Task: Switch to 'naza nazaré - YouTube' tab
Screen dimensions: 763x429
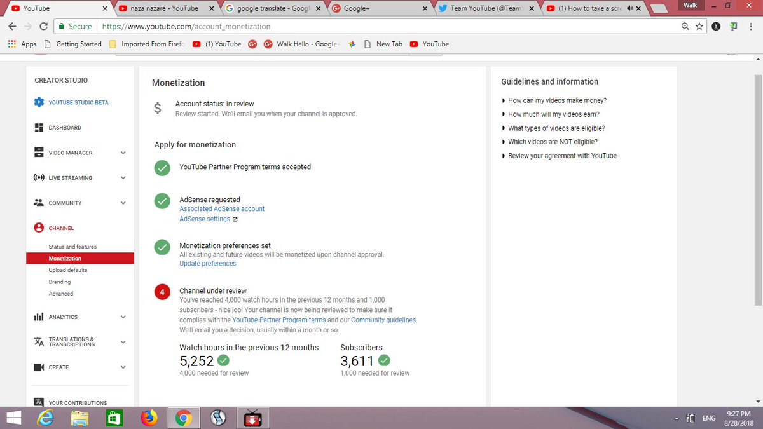Action: click(165, 8)
